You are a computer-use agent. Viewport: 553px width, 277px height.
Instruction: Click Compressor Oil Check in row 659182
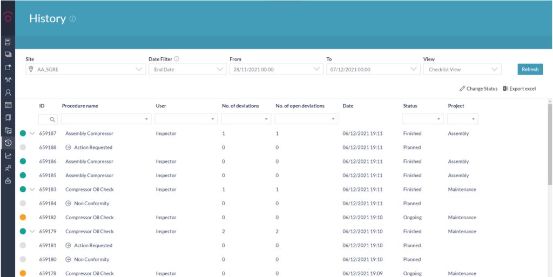click(x=90, y=218)
